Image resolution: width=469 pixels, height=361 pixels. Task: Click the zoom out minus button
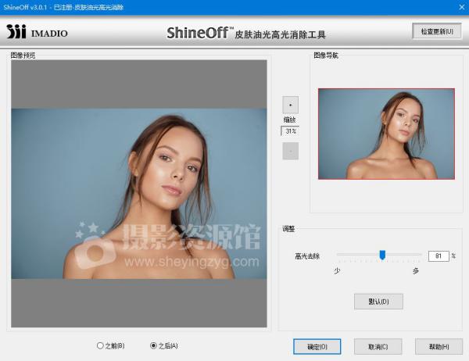290,151
